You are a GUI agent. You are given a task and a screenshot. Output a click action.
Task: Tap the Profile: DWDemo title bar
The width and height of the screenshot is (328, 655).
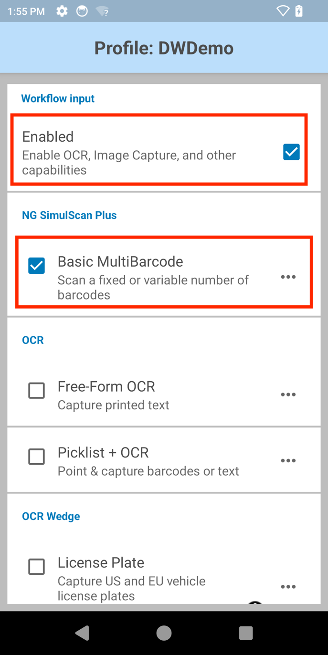tap(164, 48)
